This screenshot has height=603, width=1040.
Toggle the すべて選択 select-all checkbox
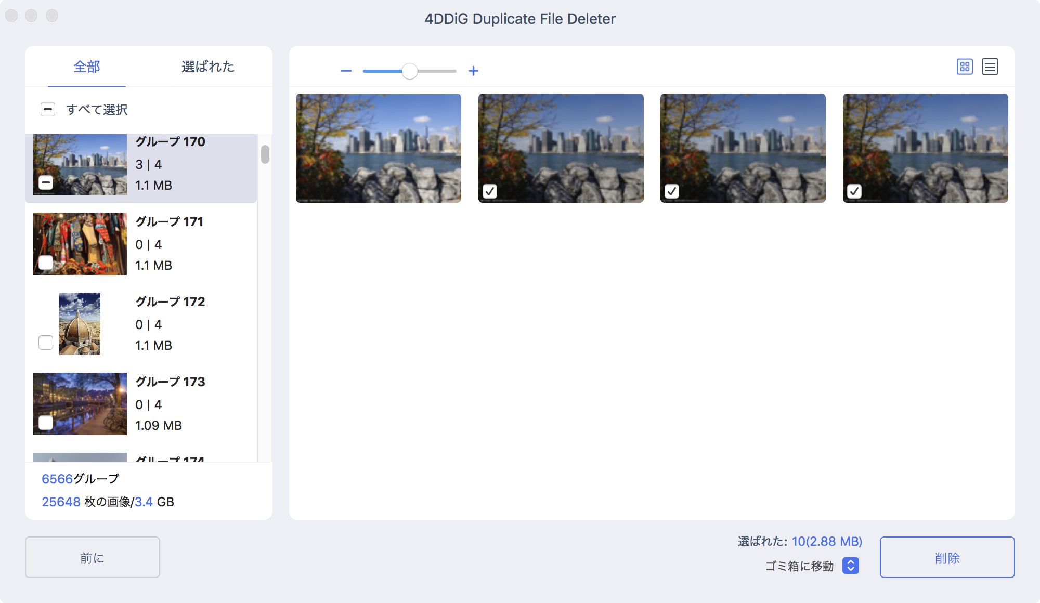(x=48, y=109)
